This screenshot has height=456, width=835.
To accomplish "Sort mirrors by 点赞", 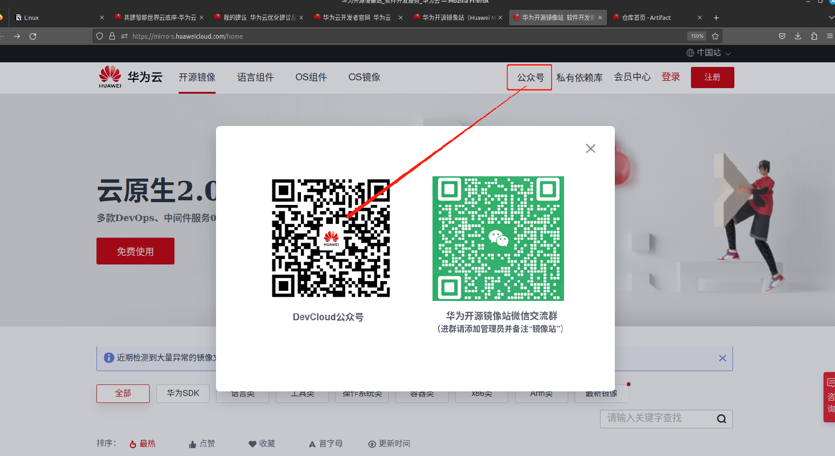I will coord(202,444).
